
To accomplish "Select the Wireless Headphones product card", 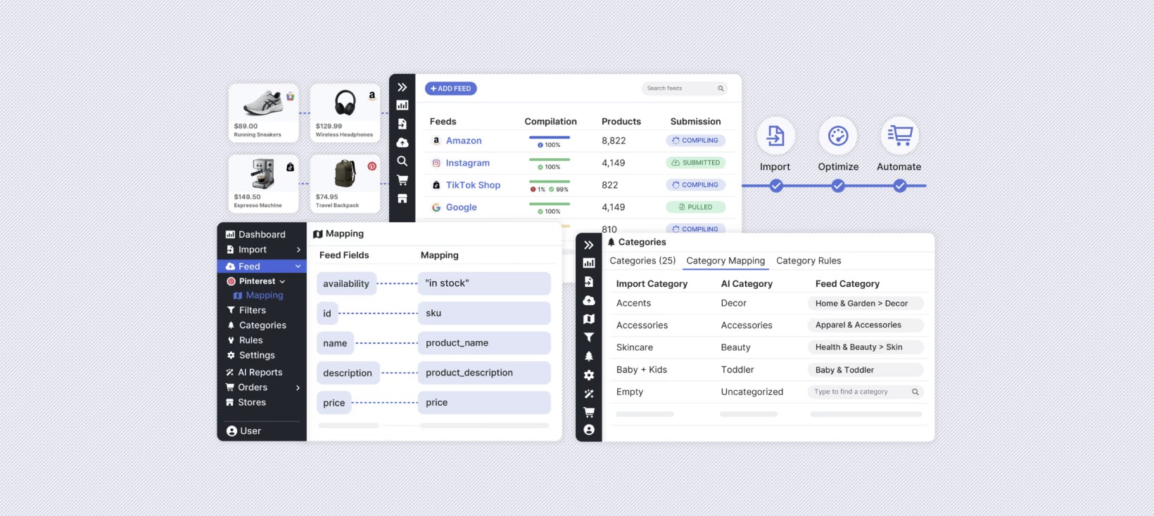I will point(345,113).
